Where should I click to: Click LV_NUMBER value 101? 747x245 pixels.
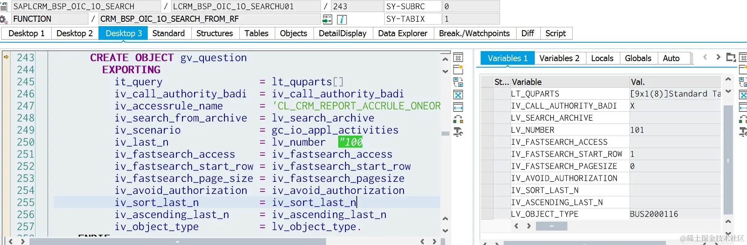675,130
